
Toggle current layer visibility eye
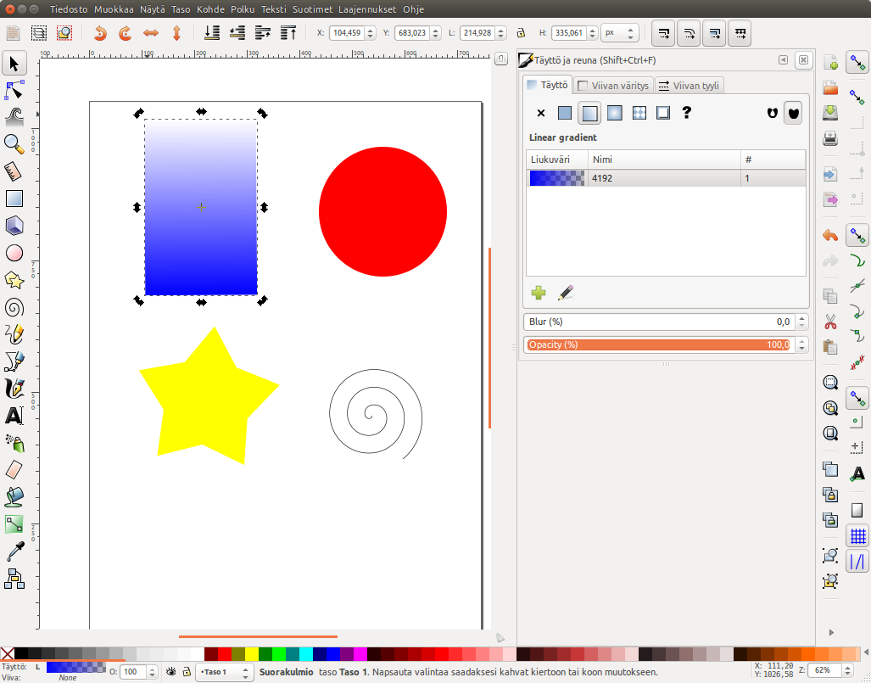click(x=171, y=672)
